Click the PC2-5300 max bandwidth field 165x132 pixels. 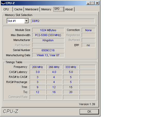point(48,35)
